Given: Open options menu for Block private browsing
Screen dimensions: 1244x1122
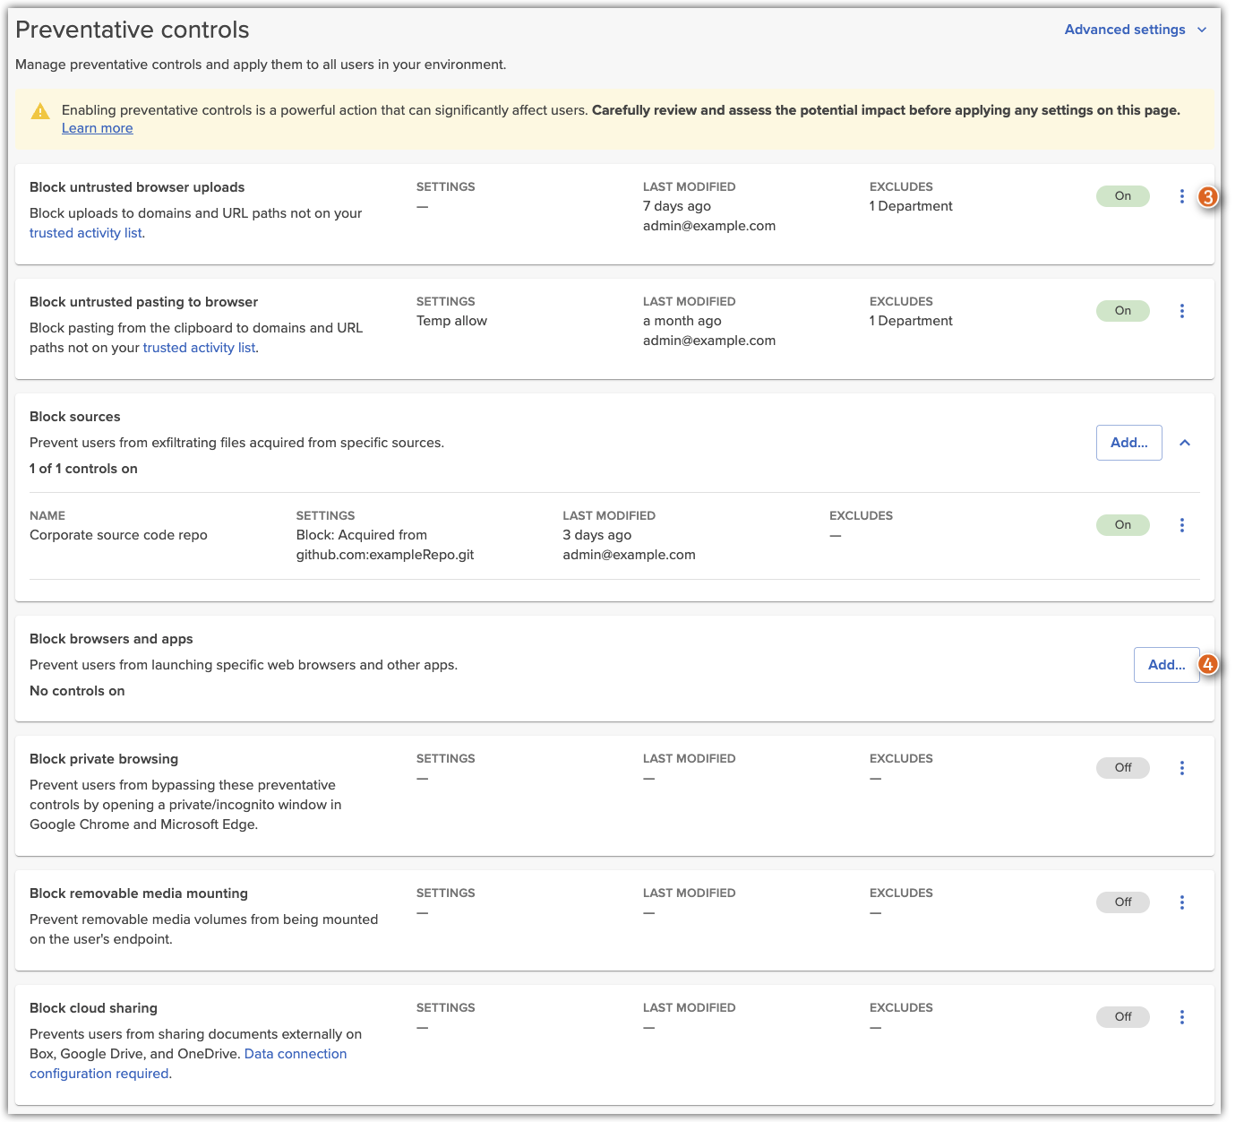Looking at the screenshot, I should pos(1182,768).
